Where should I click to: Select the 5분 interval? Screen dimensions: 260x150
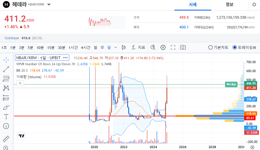point(30,48)
